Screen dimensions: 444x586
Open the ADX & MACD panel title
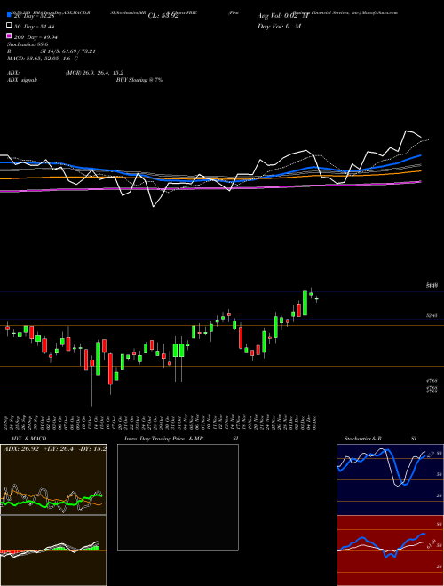click(x=28, y=439)
